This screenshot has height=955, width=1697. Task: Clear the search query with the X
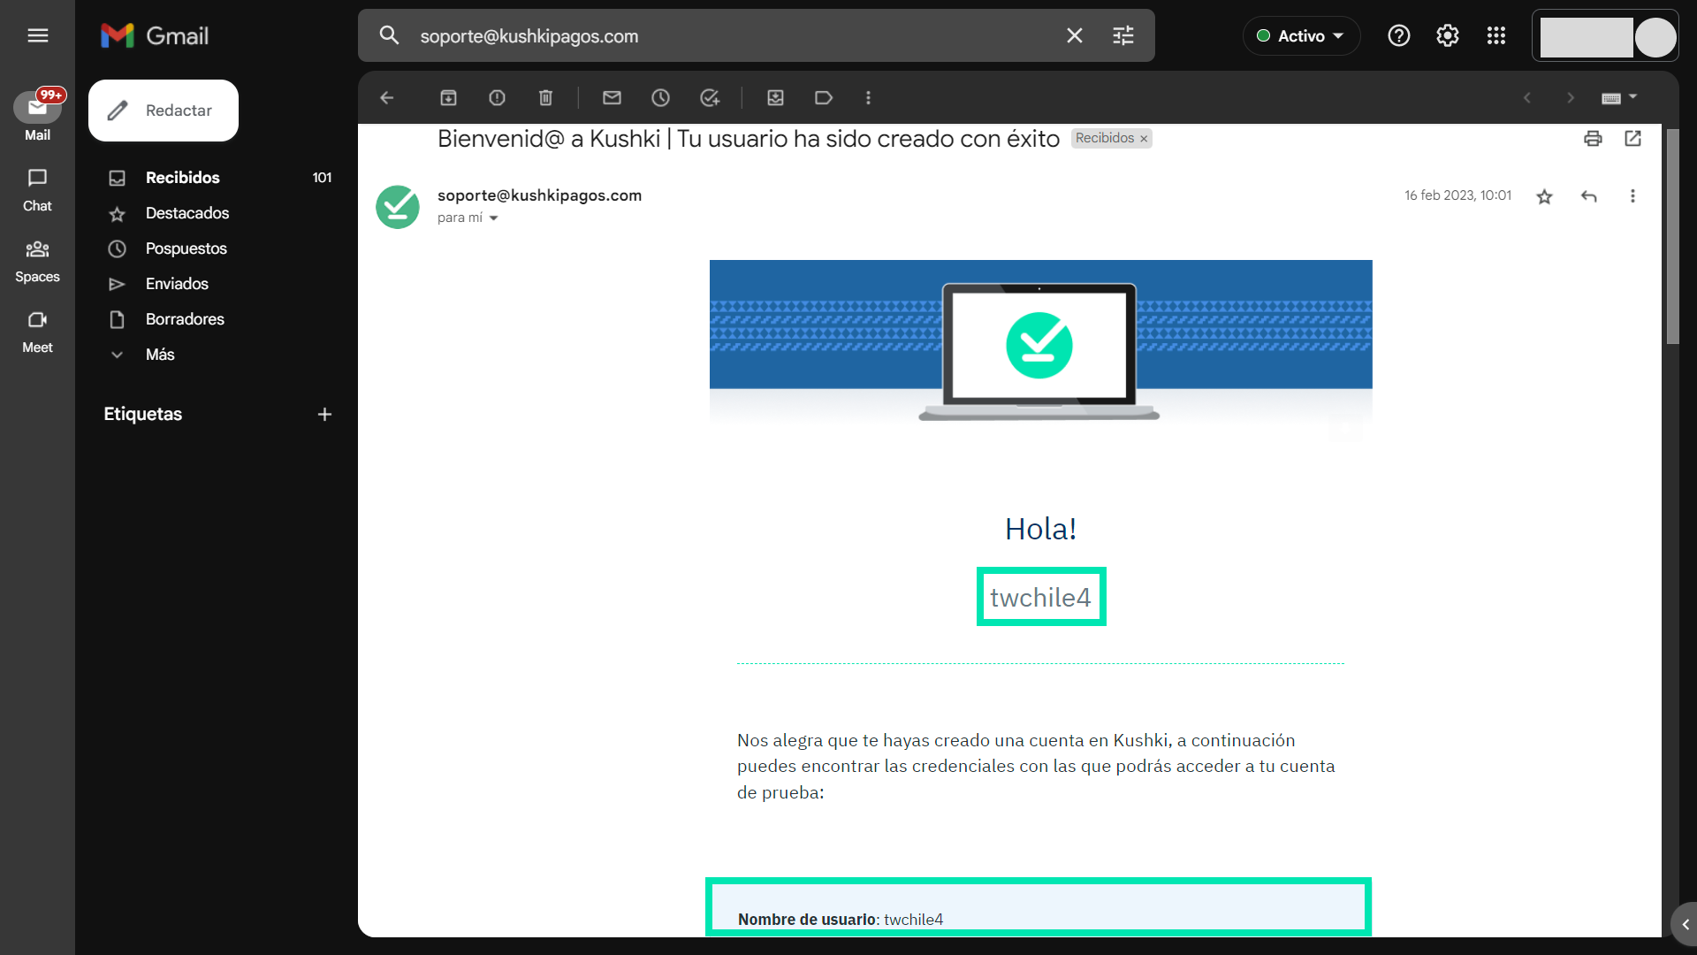(1074, 35)
